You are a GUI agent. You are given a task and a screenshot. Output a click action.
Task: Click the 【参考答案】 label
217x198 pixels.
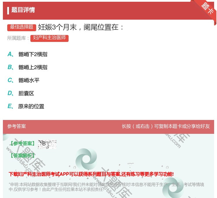point(23,144)
